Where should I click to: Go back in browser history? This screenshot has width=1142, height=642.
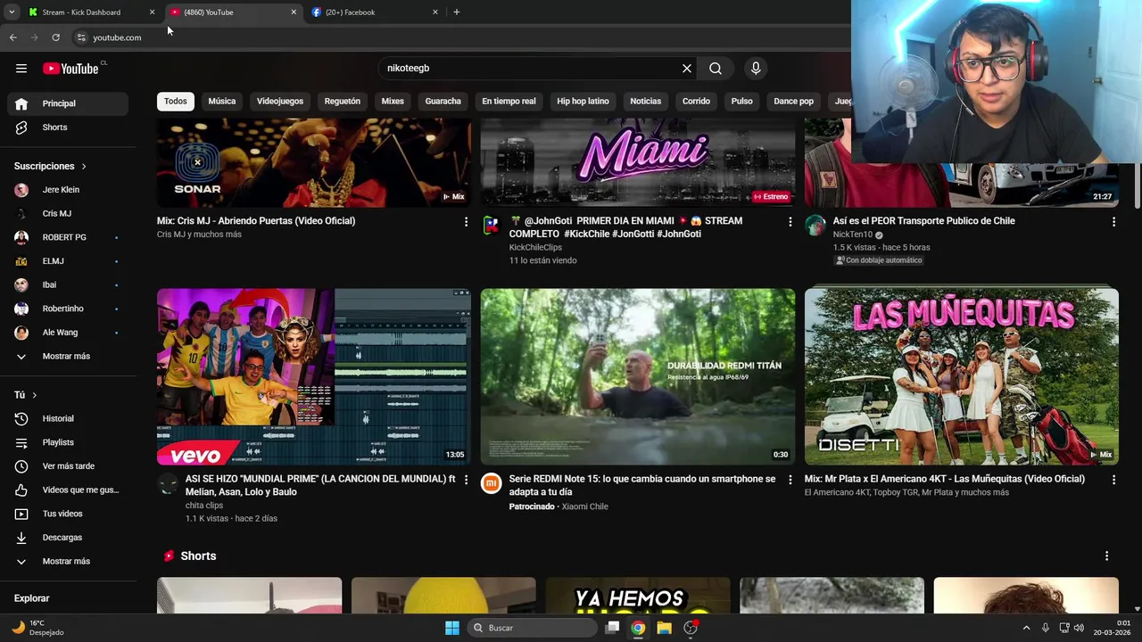[x=12, y=37]
